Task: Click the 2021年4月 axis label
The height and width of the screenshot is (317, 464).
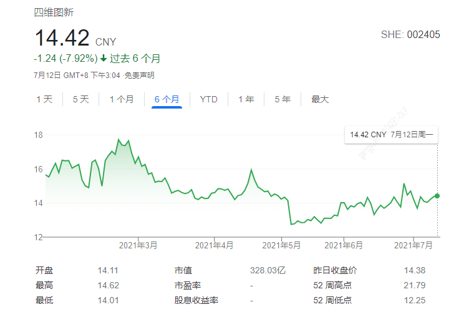Action: pyautogui.click(x=215, y=245)
